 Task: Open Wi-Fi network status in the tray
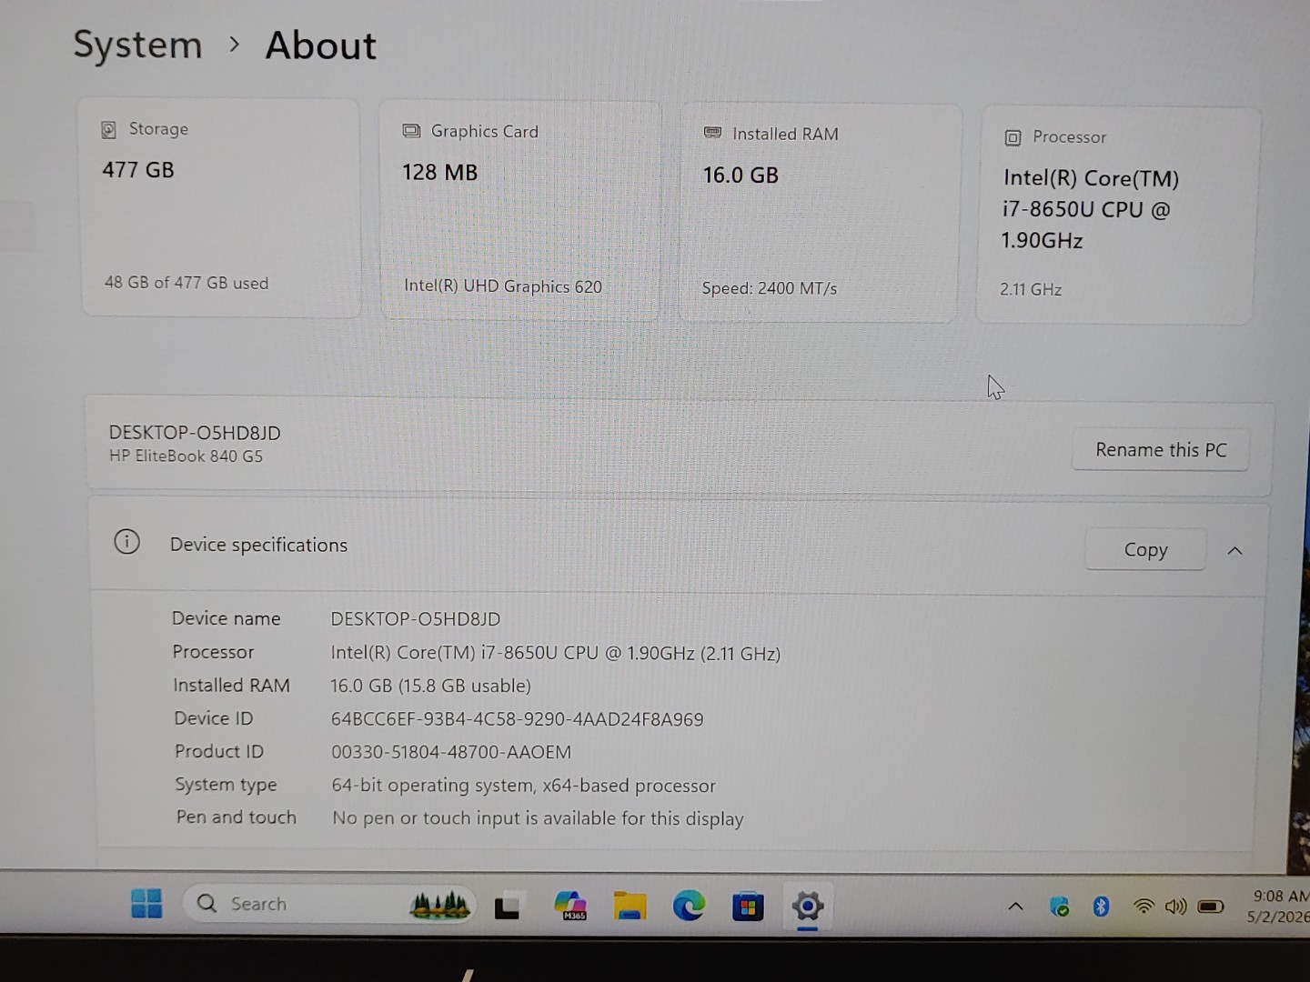point(1144,907)
